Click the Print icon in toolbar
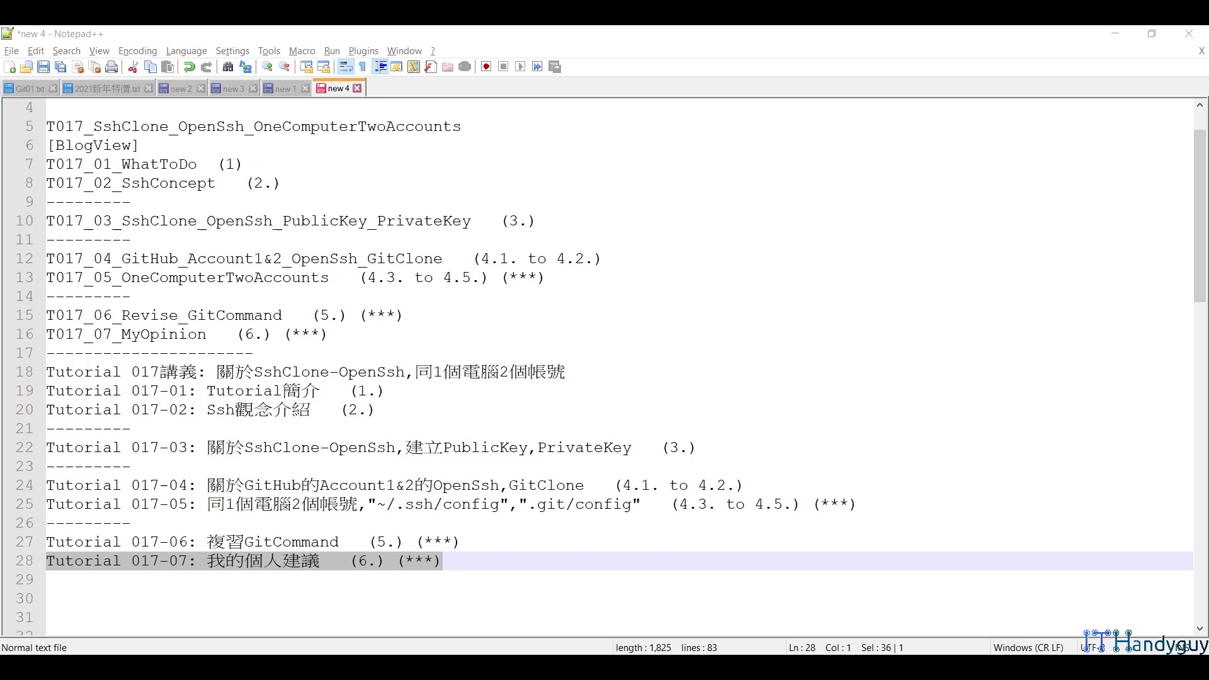 pos(111,67)
